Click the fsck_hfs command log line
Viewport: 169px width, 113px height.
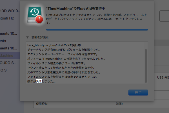[54, 45]
